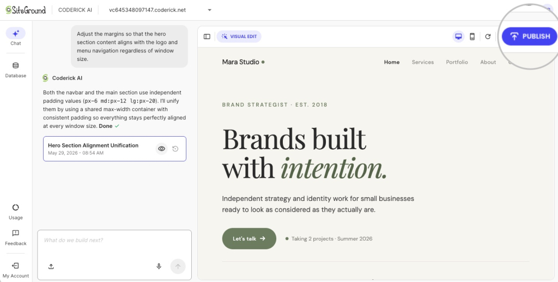Switch to desktop preview view
Viewport: 558px width, 282px height.
coord(458,36)
